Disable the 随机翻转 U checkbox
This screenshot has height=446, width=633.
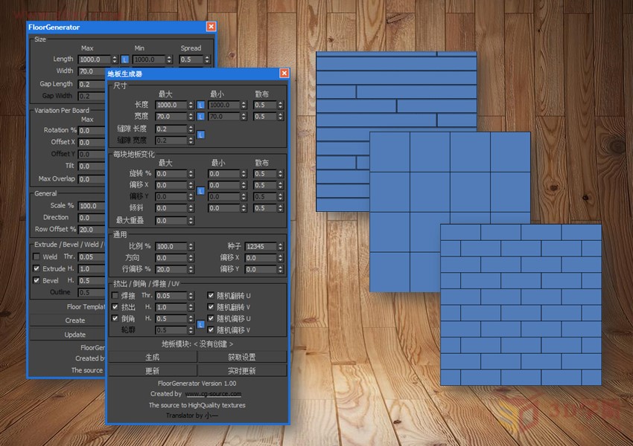point(211,296)
